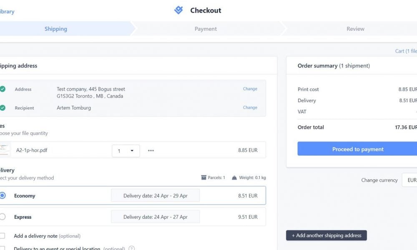The height and width of the screenshot is (250, 417).
Task: Click Change link for the Address row
Action: (250, 89)
